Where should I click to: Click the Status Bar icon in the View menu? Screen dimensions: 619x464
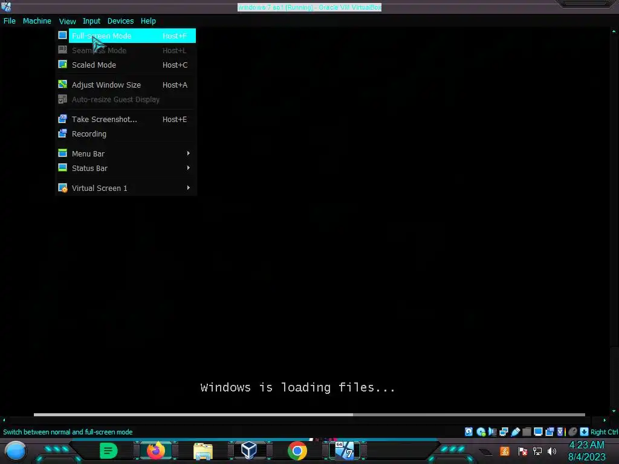[x=62, y=168]
